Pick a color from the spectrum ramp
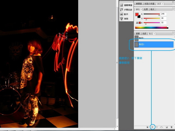175x131 pixels. [152, 27]
